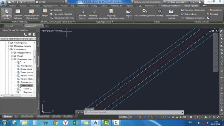This screenshot has height=126, width=224.
Task: Open Chrome from the Windows taskbar
Action: click(55, 123)
